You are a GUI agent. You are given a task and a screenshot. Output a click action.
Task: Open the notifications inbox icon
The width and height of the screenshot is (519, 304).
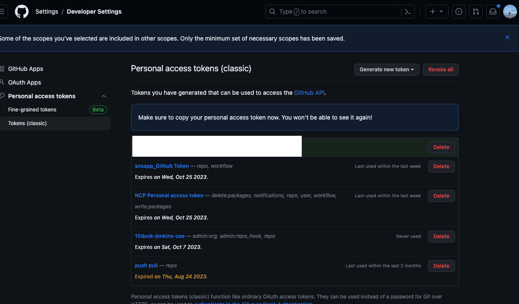493,12
